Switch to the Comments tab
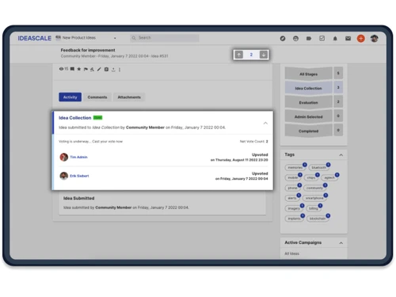Screen dimensions: 396x297 (x=97, y=97)
